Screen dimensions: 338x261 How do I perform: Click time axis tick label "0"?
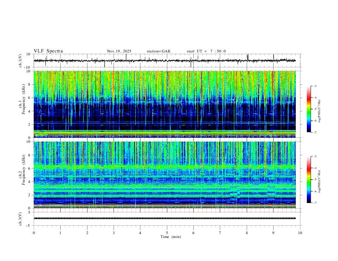pyautogui.click(x=34, y=233)
